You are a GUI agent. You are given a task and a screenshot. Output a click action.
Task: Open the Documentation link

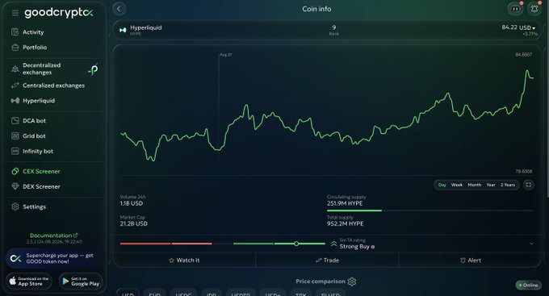[x=54, y=236]
